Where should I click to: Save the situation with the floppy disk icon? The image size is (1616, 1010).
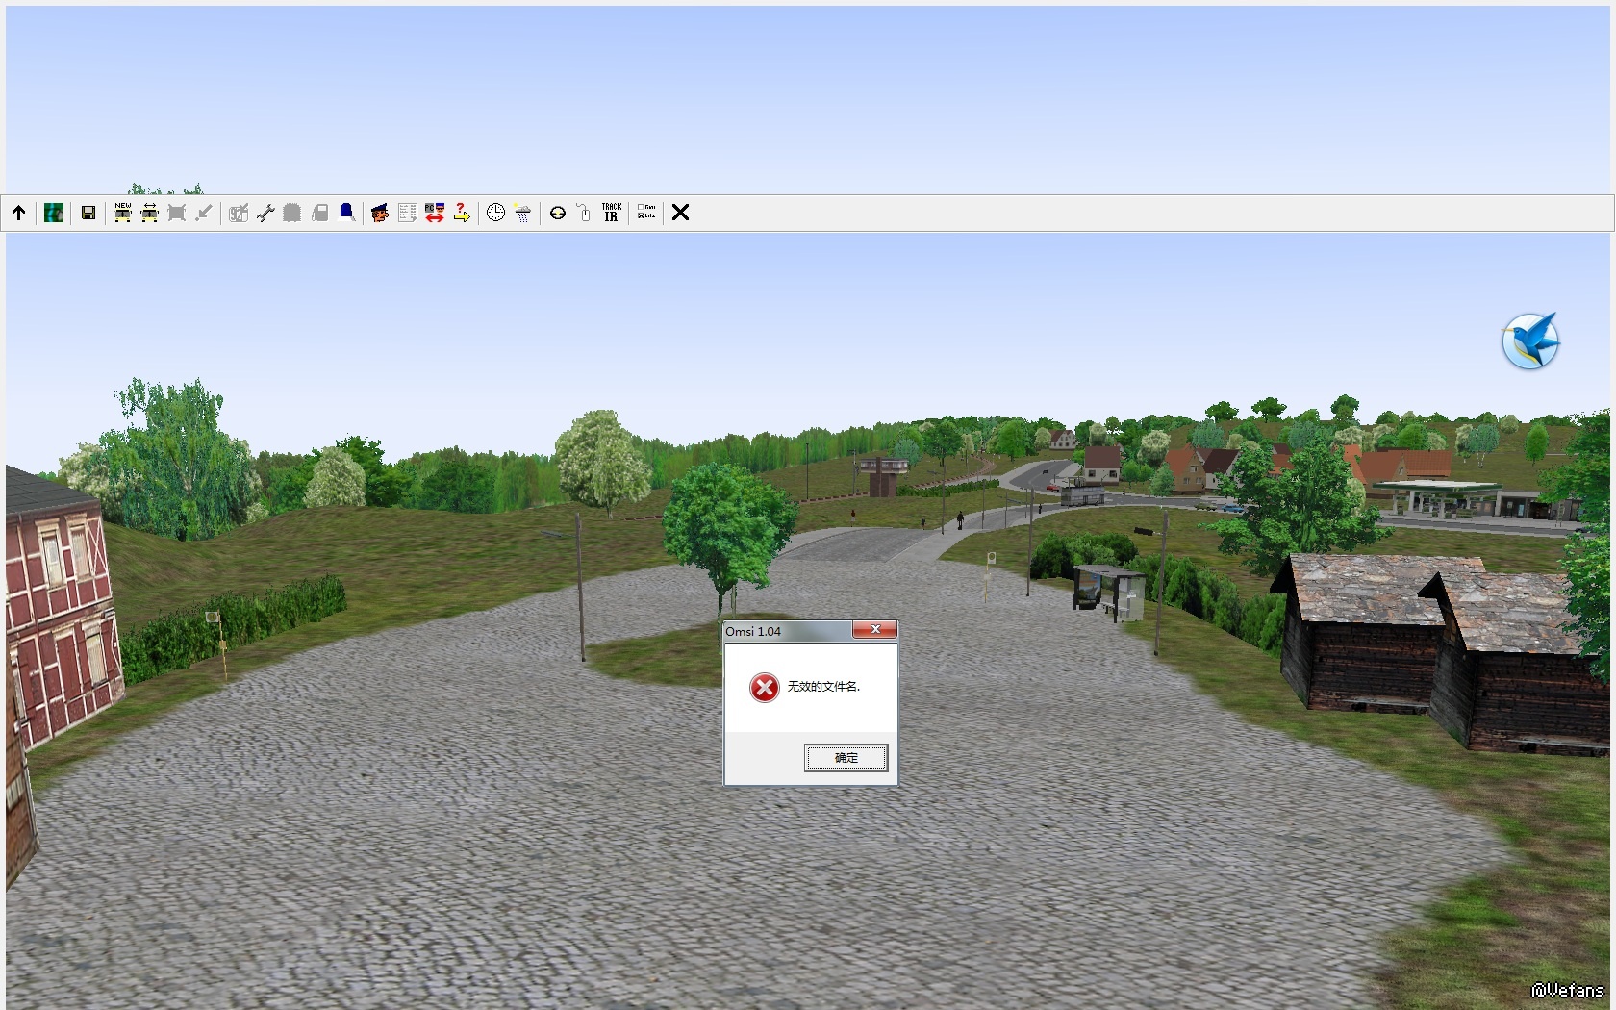coord(88,213)
